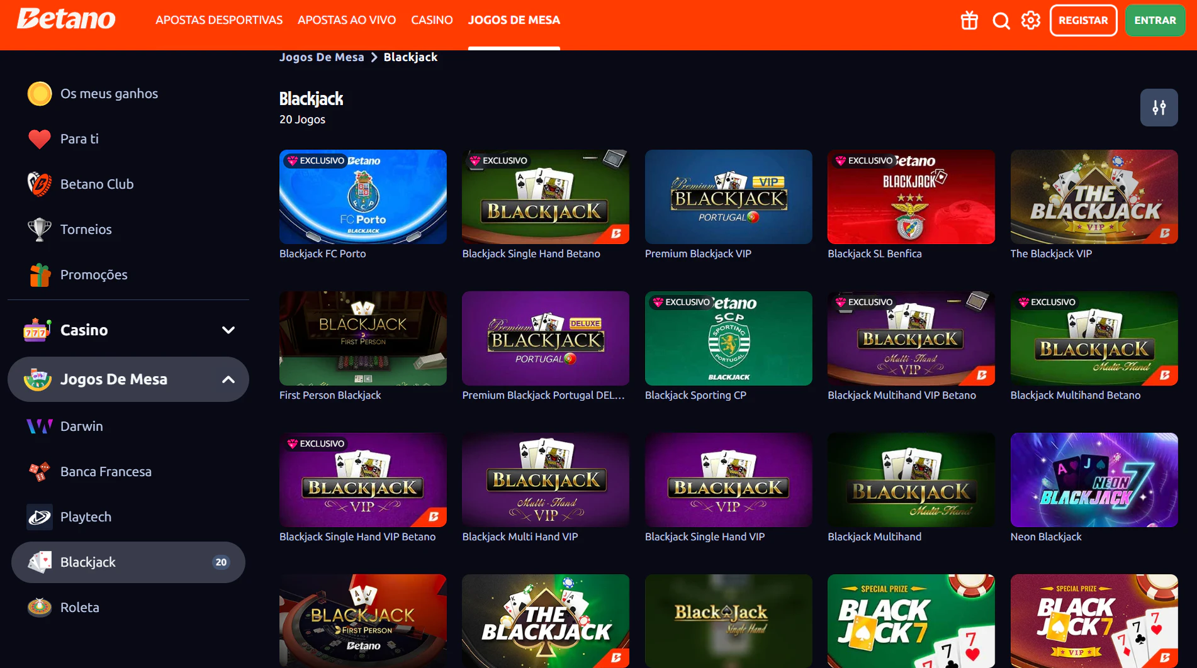Launch Blackjack SL Benfica game thumbnail

coord(911,197)
